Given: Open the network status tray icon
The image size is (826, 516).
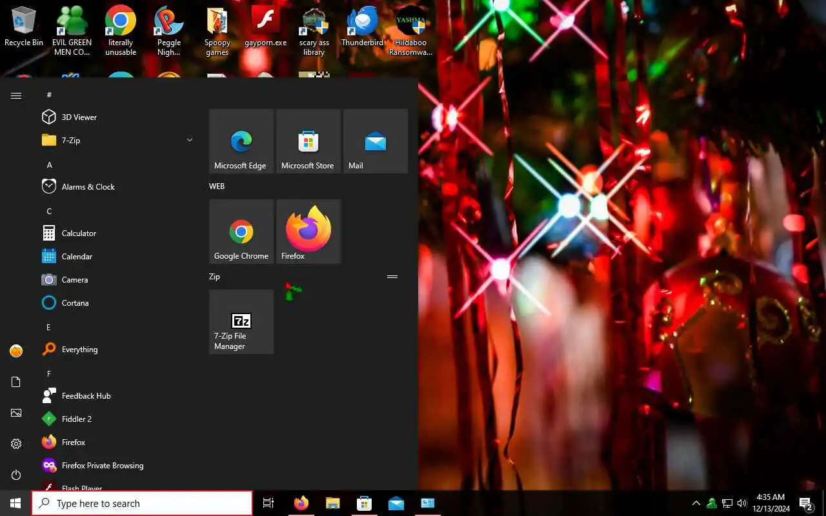Looking at the screenshot, I should coord(727,503).
